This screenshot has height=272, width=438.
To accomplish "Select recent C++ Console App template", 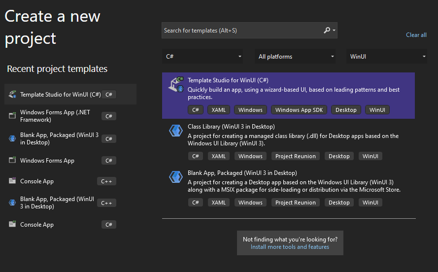I will [70, 181].
